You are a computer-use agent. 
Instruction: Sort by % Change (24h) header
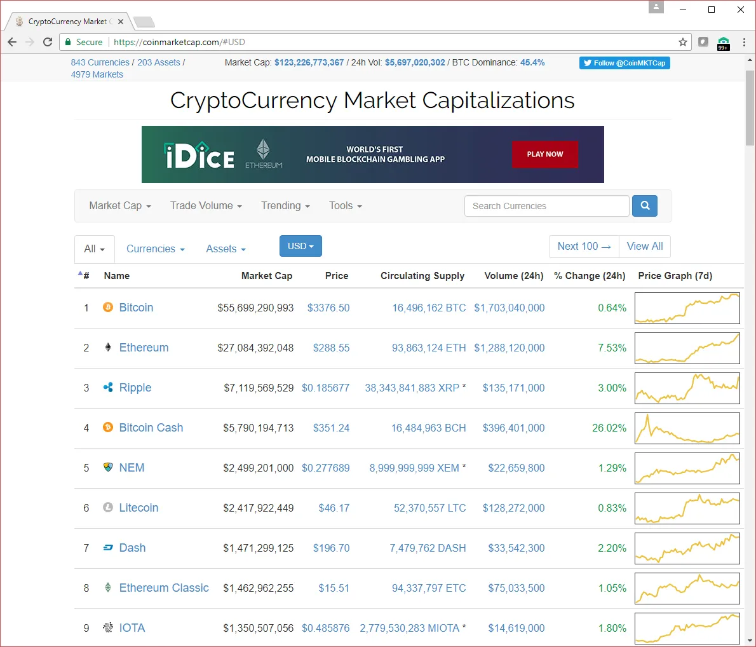(x=590, y=275)
